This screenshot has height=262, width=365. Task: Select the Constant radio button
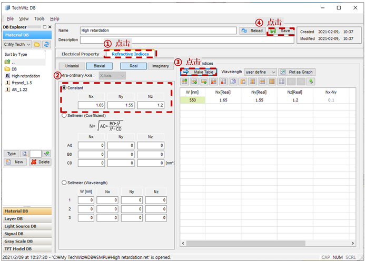pos(64,88)
